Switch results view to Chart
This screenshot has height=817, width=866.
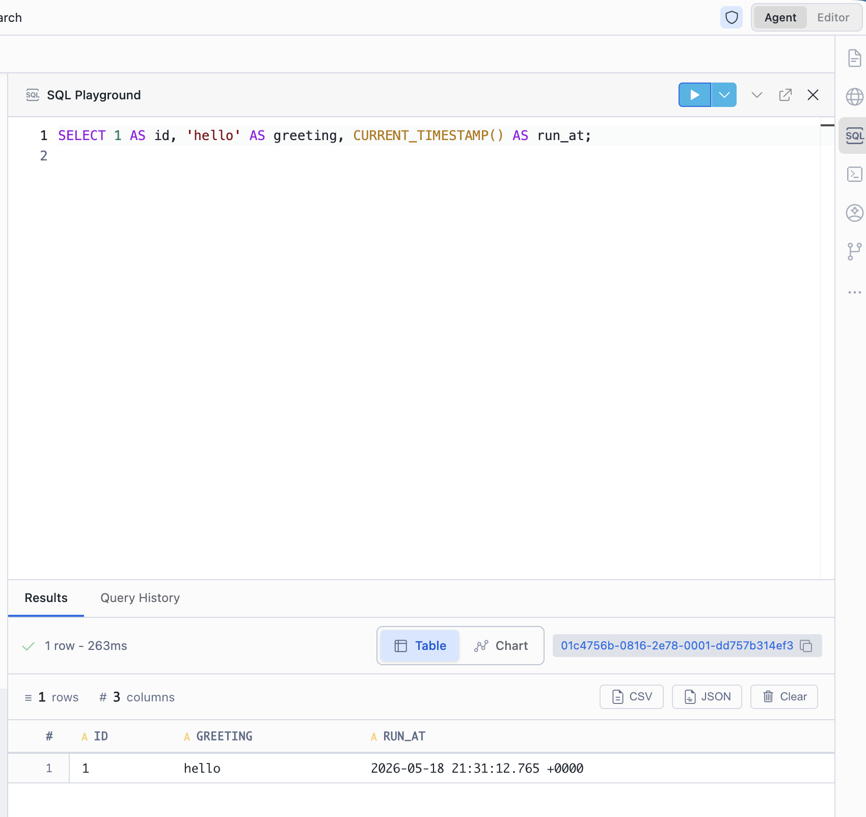click(x=501, y=646)
